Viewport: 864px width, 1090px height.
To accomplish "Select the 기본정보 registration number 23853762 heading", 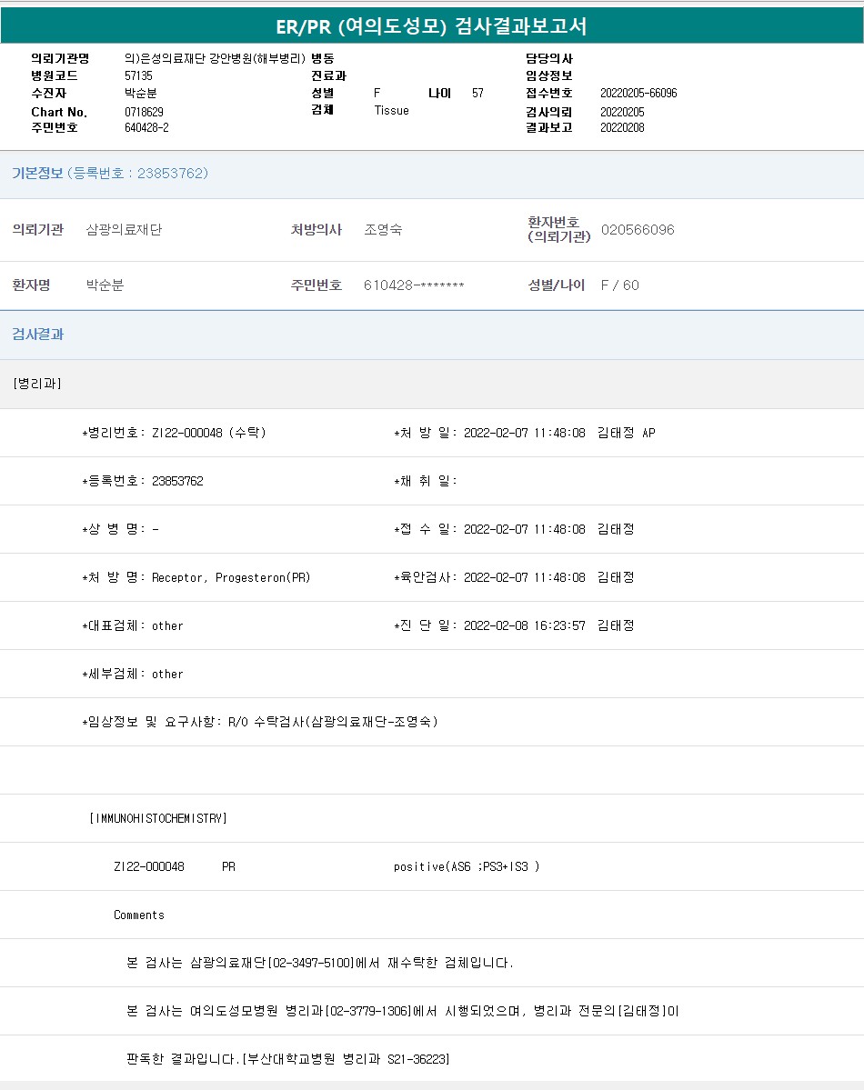I will (x=110, y=173).
